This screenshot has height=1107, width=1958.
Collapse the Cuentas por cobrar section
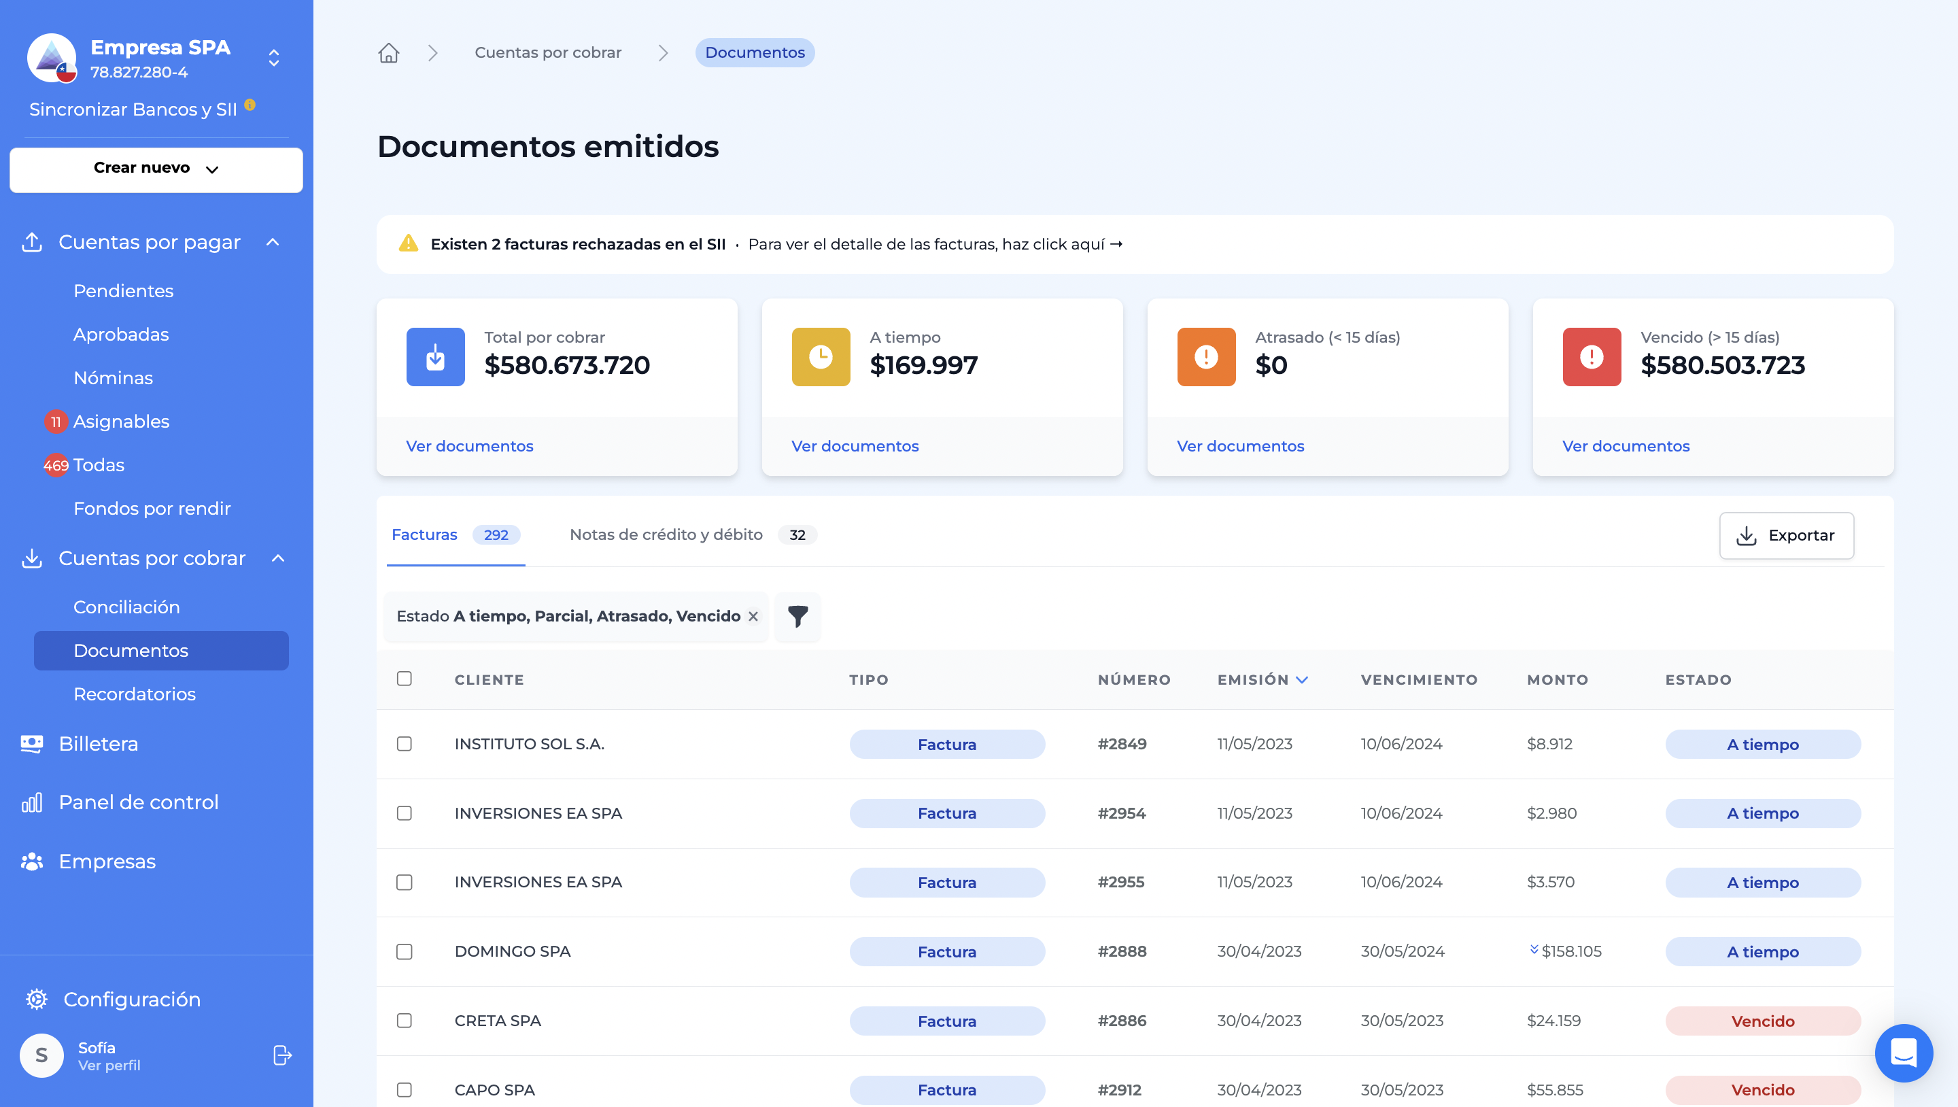click(x=278, y=558)
